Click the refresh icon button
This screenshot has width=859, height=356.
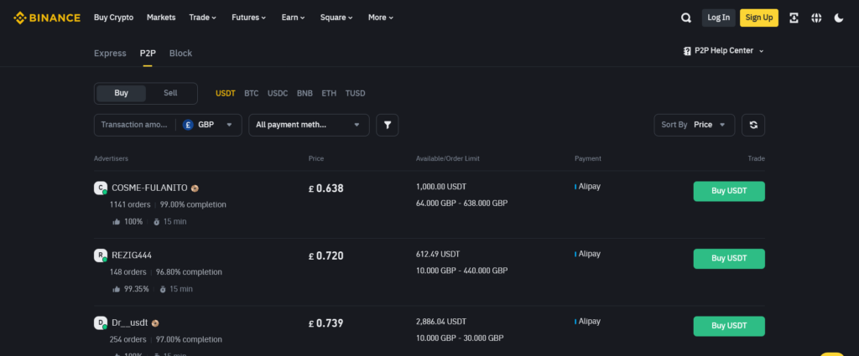coord(753,125)
